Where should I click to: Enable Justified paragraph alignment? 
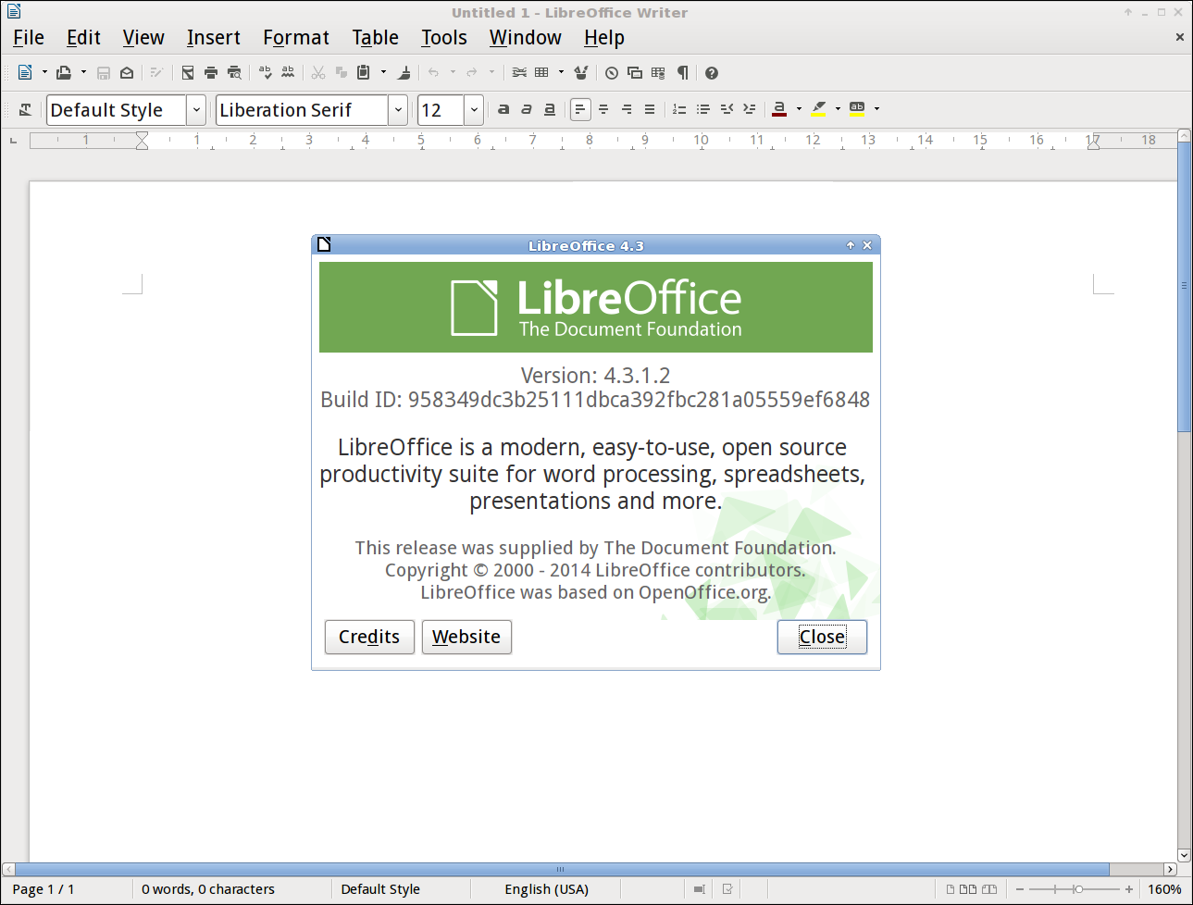tap(650, 109)
